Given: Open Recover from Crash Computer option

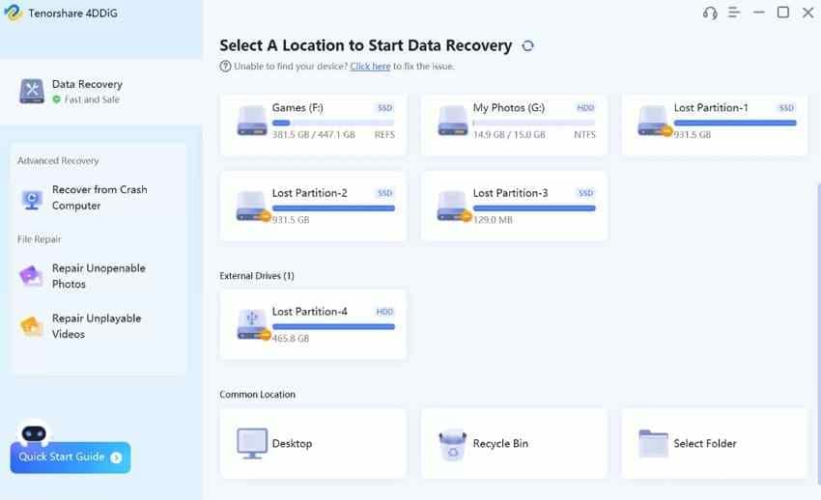Looking at the screenshot, I should point(98,198).
